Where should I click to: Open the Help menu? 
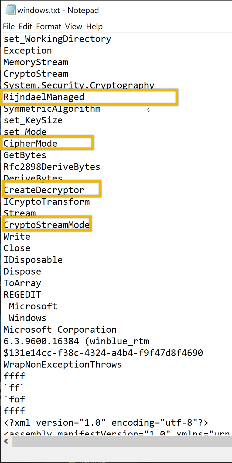click(94, 27)
